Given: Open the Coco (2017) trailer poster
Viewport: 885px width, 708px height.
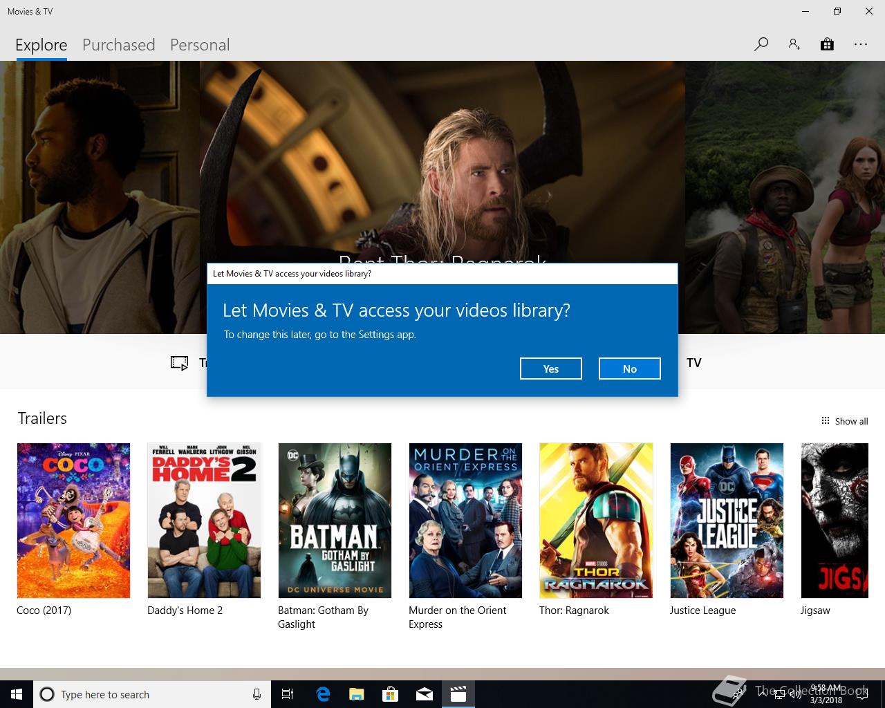Looking at the screenshot, I should coord(73,521).
